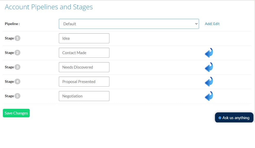255x148 pixels.
Task: Click the Add pipeline link
Action: [208, 24]
